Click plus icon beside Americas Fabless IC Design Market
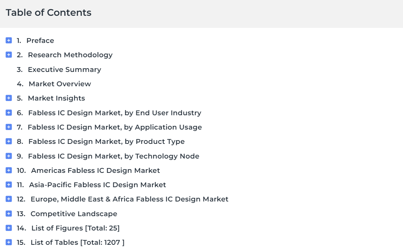Screen dimensions: 403x247 click(x=9, y=171)
